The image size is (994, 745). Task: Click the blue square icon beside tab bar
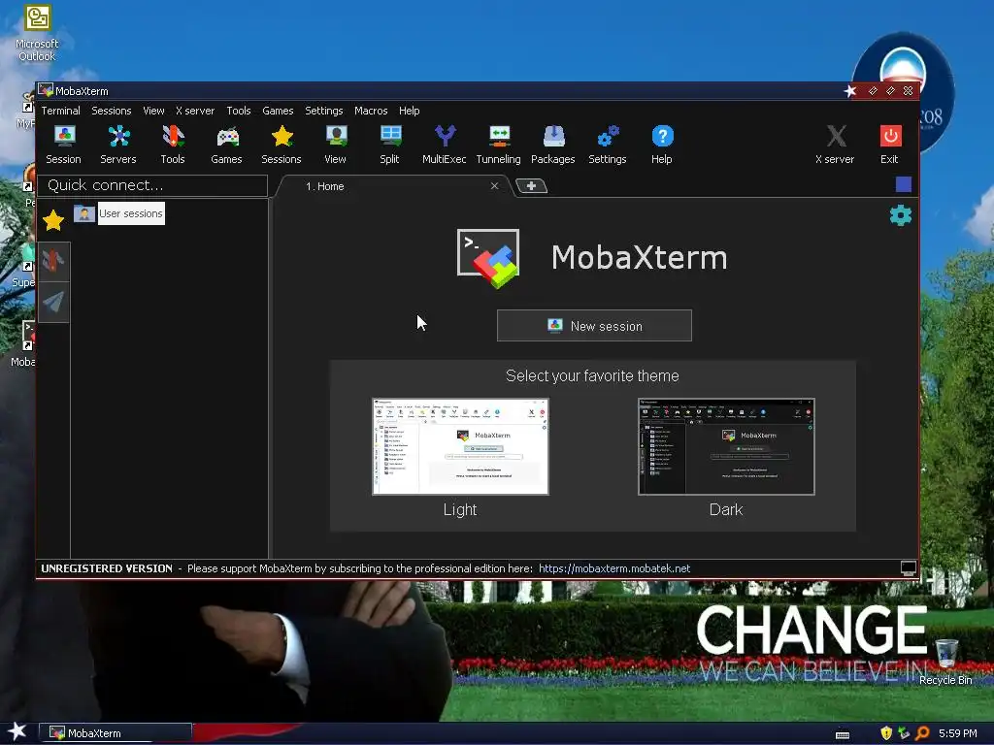tap(904, 184)
